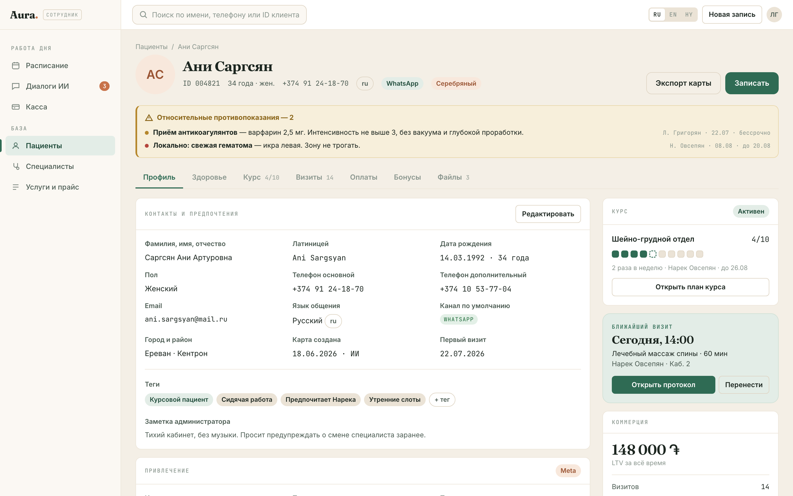Click the email ani.sargsyan@mail.ru
Viewport: 793px width, 496px height.
tap(186, 320)
